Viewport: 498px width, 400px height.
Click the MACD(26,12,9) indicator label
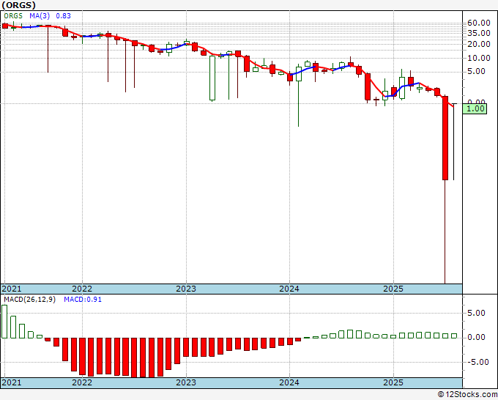(x=29, y=300)
